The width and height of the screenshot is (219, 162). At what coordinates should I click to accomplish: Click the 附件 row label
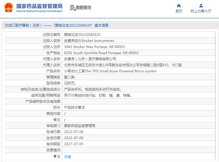(57, 108)
